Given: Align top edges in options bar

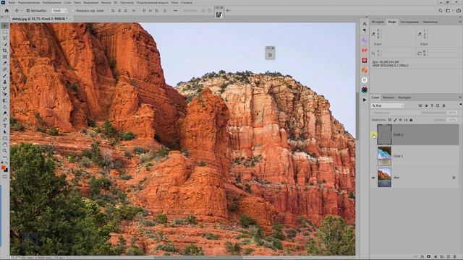Looking at the screenshot, I should point(144,10).
